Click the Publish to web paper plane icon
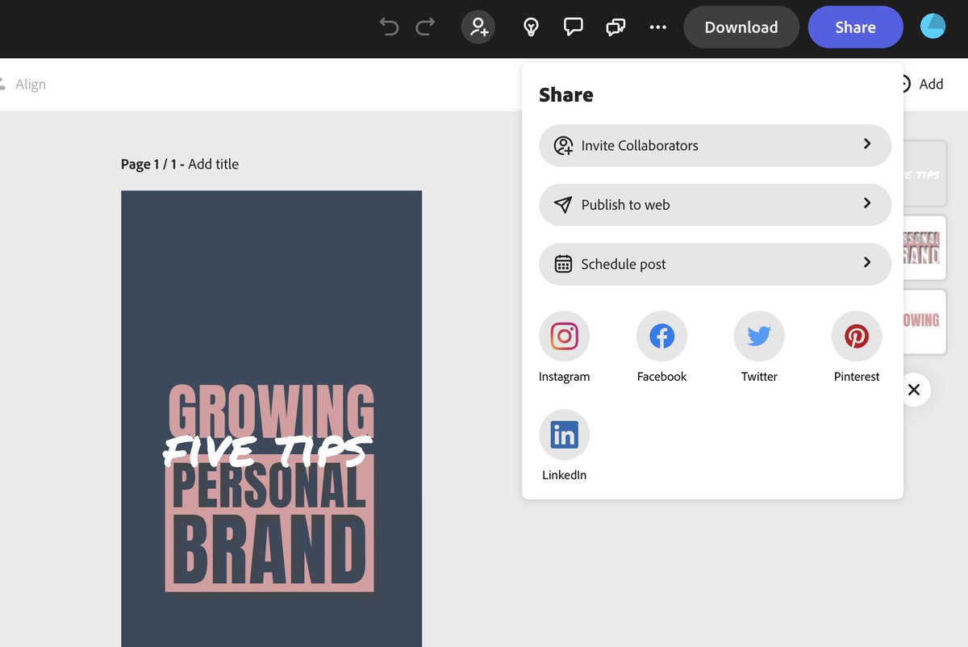968x647 pixels. pos(563,205)
